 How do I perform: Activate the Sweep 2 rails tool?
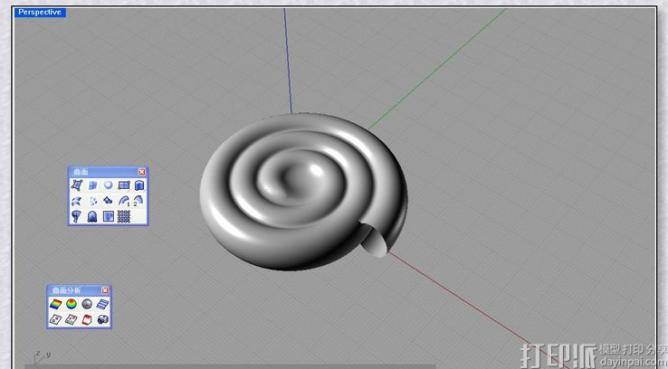[x=139, y=201]
